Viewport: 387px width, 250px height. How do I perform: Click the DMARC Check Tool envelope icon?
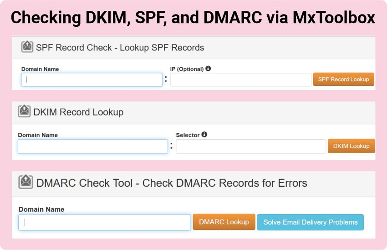pyautogui.click(x=25, y=182)
